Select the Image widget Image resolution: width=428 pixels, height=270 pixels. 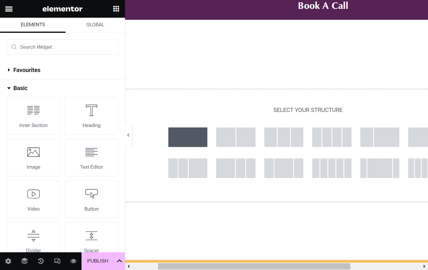click(x=33, y=157)
